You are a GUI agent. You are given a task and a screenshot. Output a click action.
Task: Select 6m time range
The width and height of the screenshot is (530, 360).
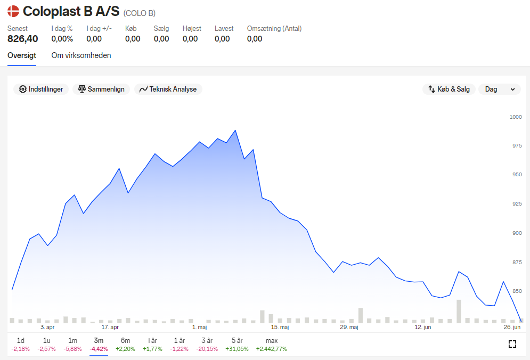[125, 345]
